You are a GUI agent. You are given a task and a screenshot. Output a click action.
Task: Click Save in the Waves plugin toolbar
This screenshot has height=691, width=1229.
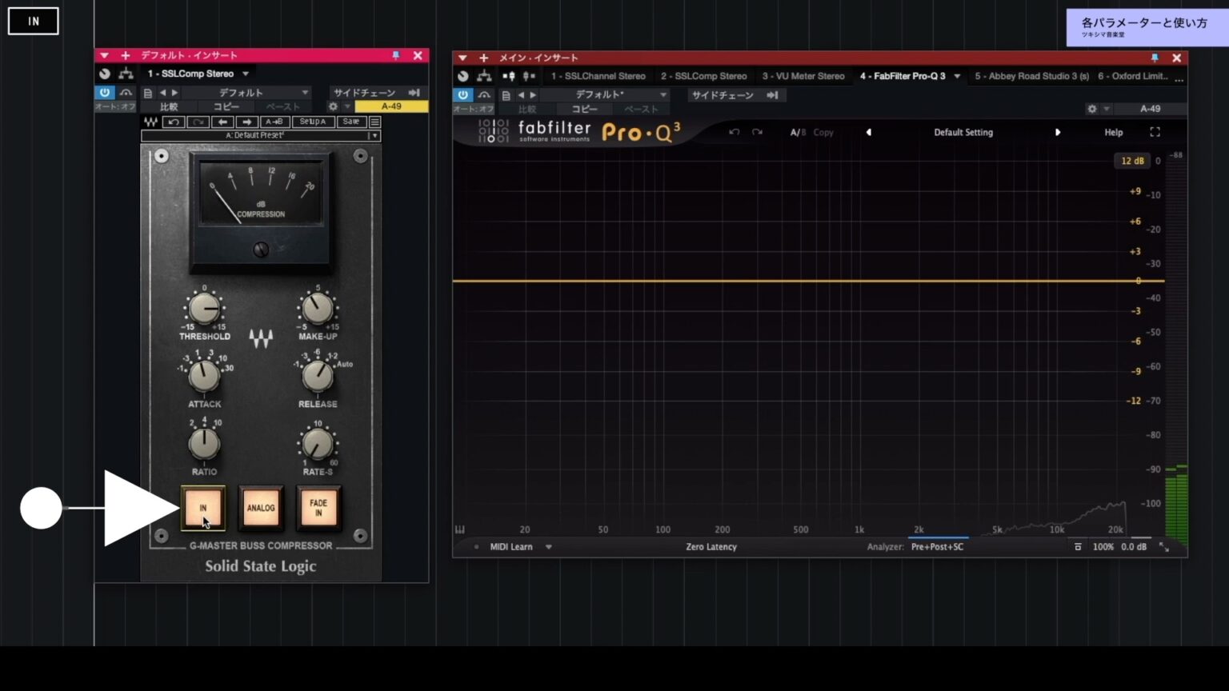(x=350, y=122)
